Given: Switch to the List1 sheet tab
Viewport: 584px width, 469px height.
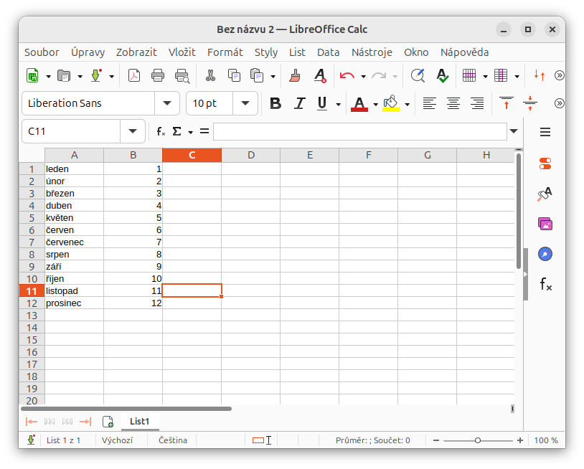Looking at the screenshot, I should point(139,421).
